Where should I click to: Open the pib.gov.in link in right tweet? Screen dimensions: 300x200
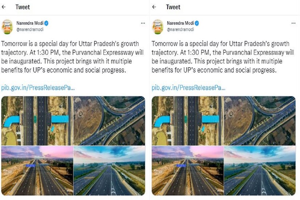click(x=188, y=87)
